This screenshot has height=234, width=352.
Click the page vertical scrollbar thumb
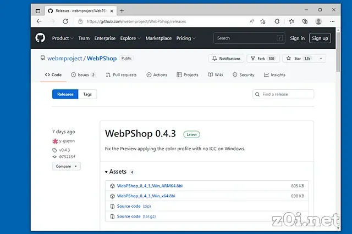coord(338,52)
